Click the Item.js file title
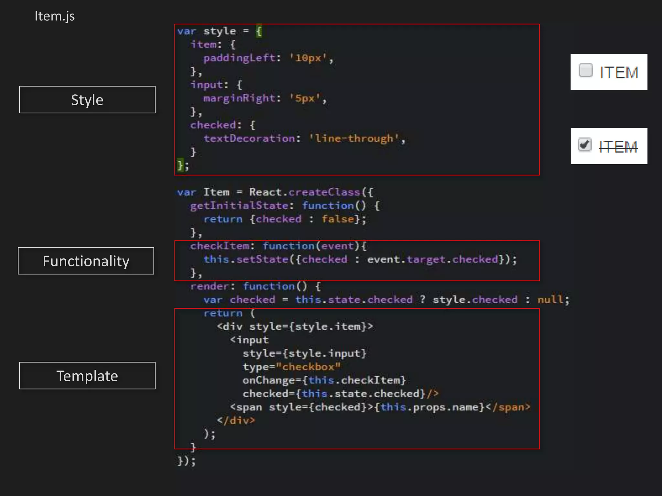Viewport: 662px width, 496px height. click(55, 16)
